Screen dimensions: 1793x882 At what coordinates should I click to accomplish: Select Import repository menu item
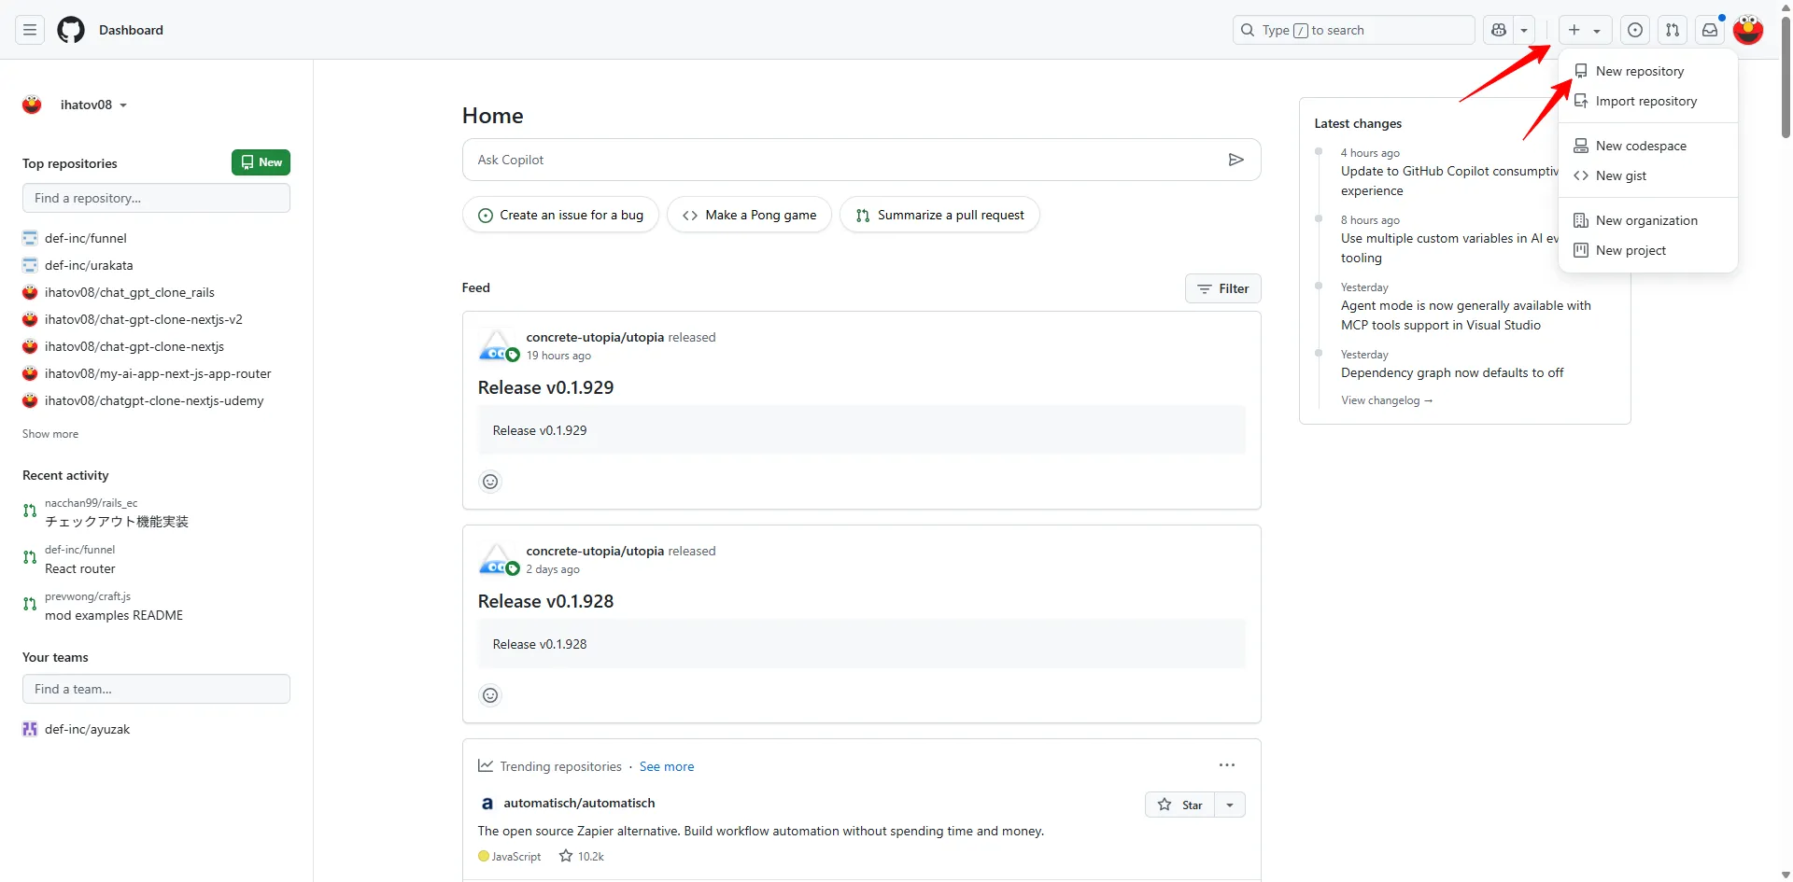(x=1648, y=101)
